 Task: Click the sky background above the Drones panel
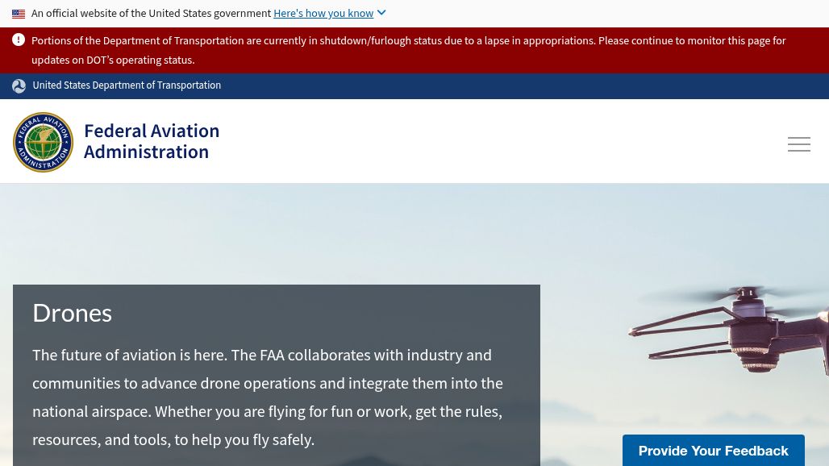tap(323, 234)
